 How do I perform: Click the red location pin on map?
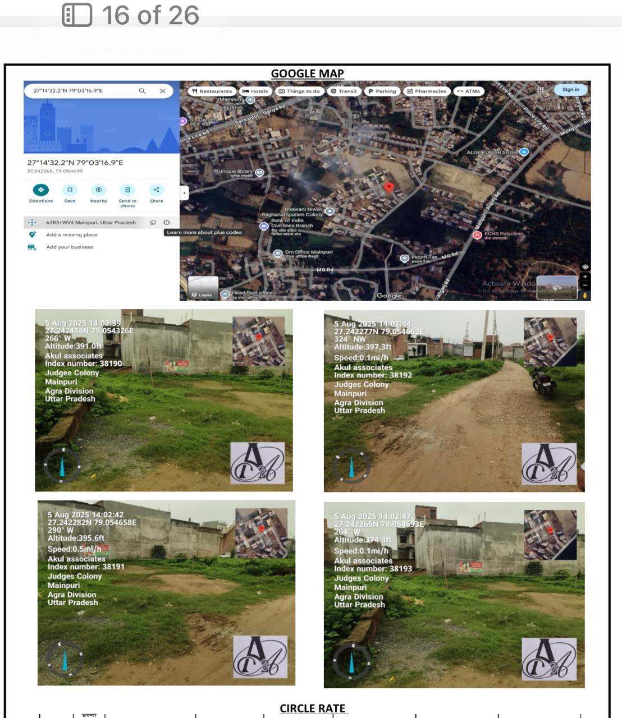pos(388,187)
